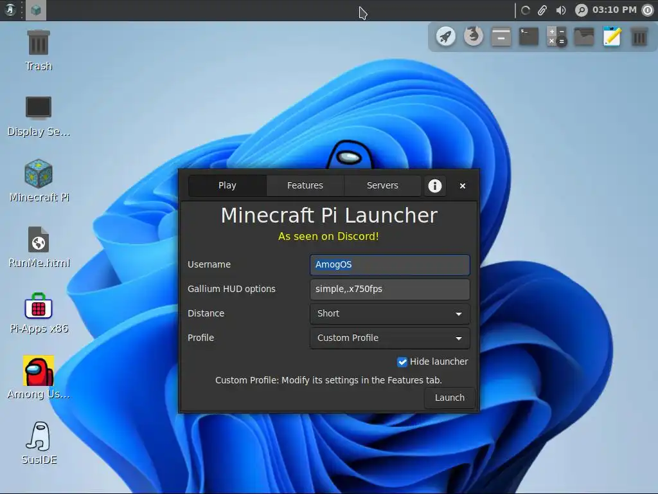
Task: Click the 'Username' label
Action: [209, 264]
